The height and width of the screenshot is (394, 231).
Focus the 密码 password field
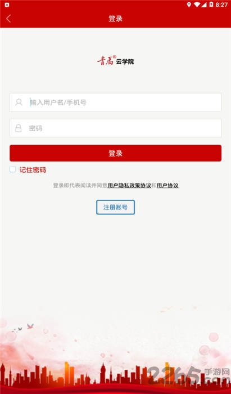(x=115, y=128)
